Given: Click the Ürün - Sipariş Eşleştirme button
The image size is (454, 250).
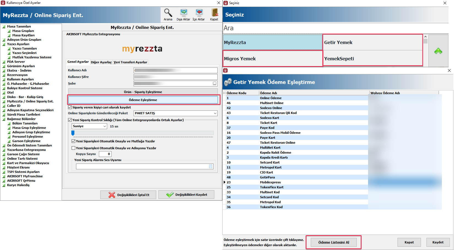Looking at the screenshot, I should point(143,92).
